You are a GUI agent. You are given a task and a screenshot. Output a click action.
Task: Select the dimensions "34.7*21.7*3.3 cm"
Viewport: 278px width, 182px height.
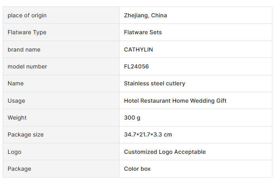(148, 134)
